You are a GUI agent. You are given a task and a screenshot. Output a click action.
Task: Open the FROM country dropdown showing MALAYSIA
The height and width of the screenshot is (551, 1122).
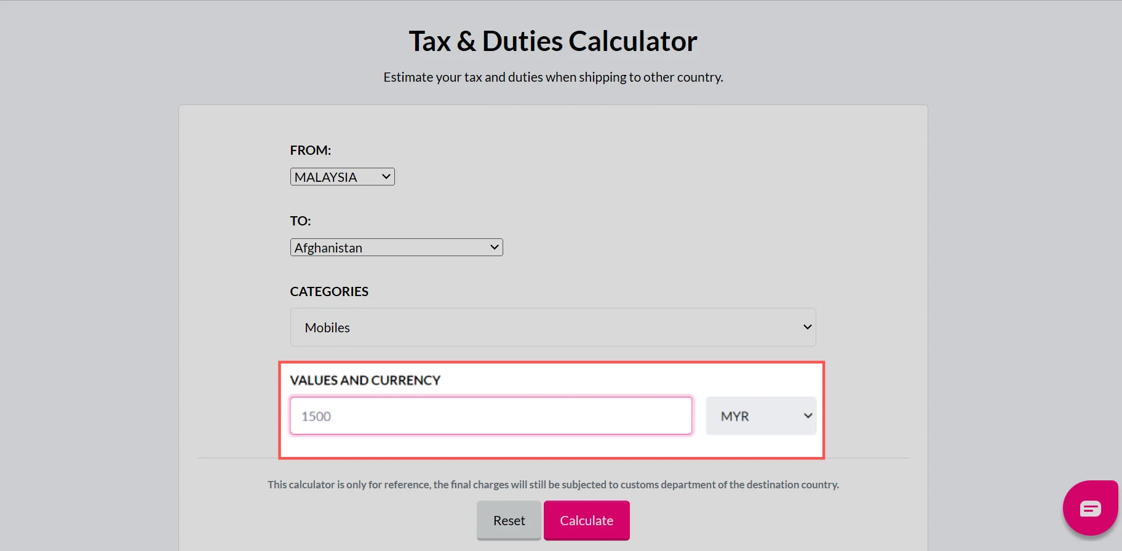342,176
